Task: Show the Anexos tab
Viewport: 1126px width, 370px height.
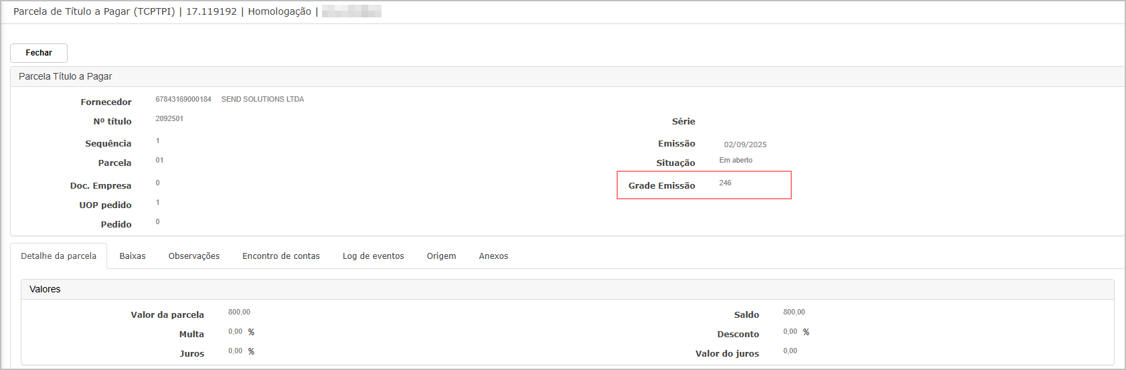Action: coord(493,256)
